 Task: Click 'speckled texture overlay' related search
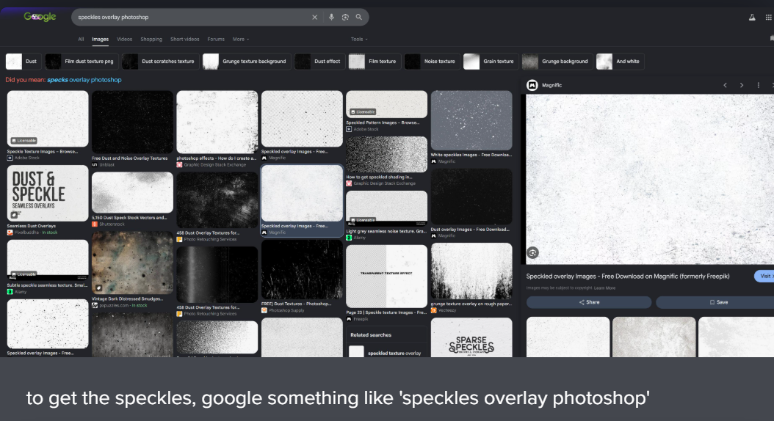[x=386, y=352]
